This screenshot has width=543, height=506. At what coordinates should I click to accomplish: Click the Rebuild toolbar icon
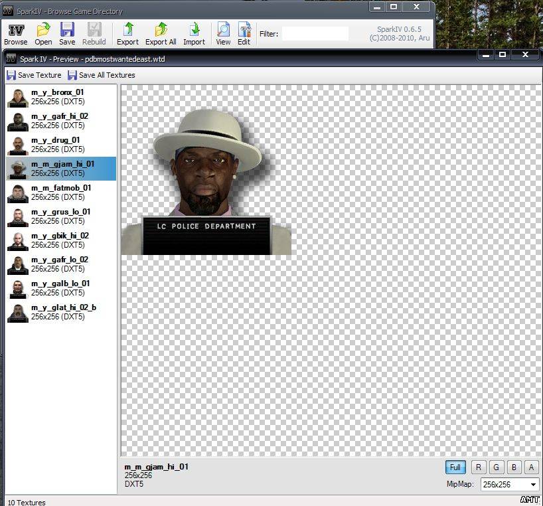click(x=94, y=34)
